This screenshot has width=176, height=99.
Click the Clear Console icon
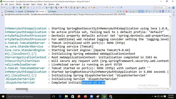pyautogui.click(x=130, y=12)
